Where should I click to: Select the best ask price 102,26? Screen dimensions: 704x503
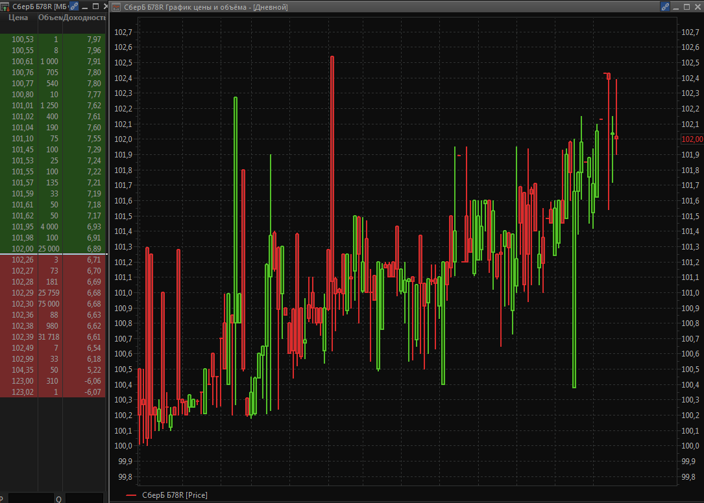click(23, 260)
